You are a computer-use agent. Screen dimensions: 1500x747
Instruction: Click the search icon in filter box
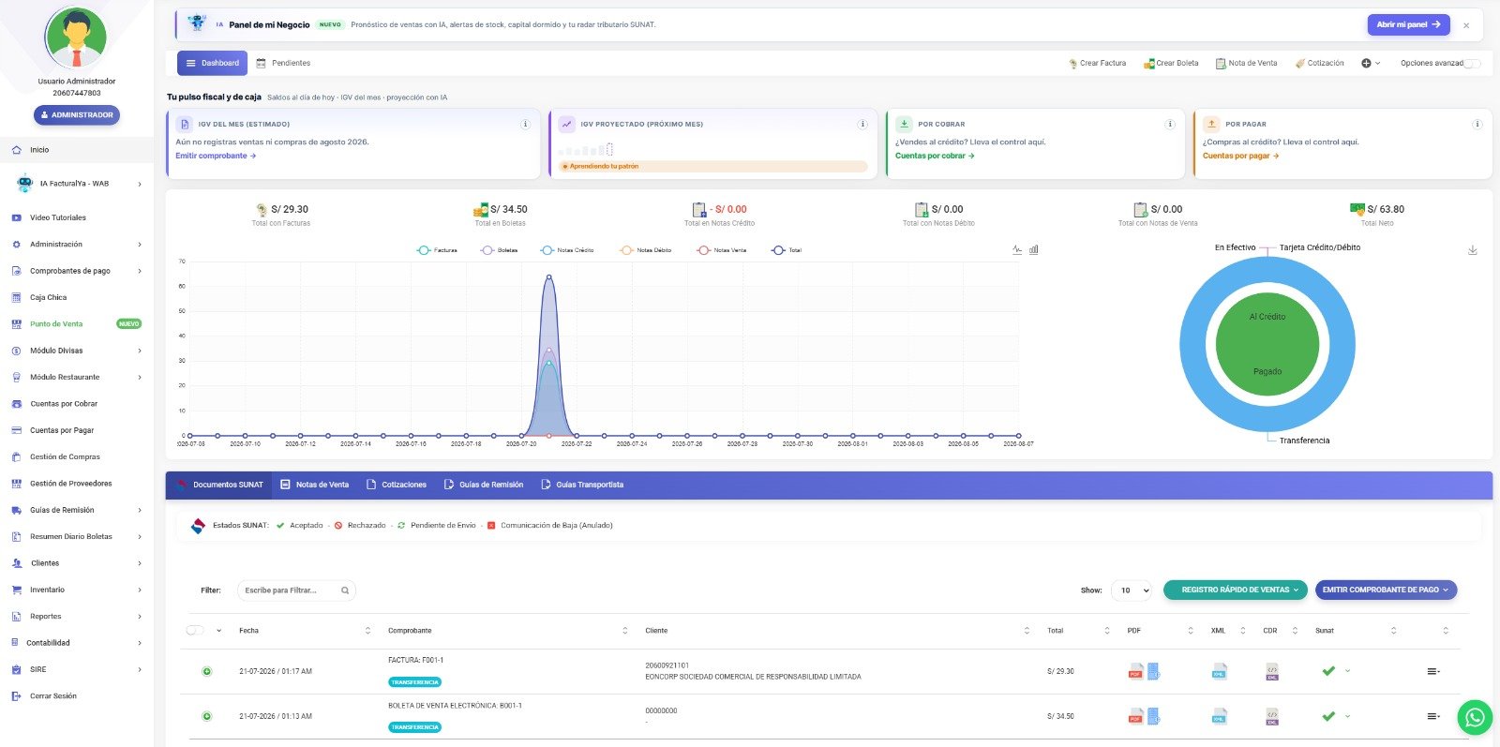pos(345,590)
